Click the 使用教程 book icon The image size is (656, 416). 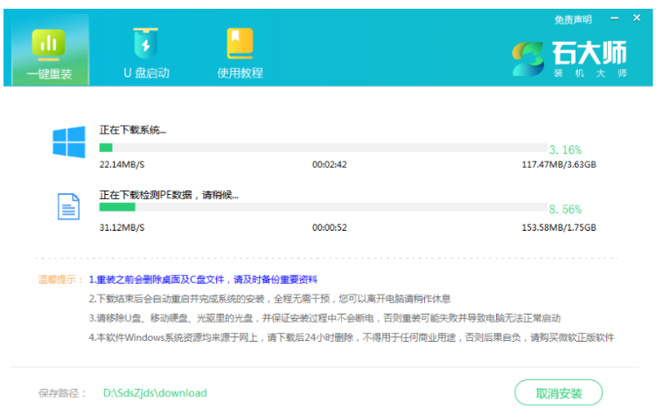click(240, 42)
